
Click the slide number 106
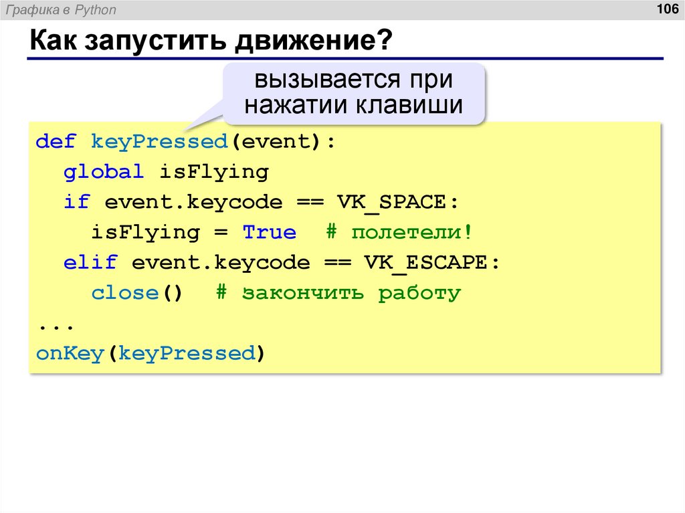click(667, 9)
